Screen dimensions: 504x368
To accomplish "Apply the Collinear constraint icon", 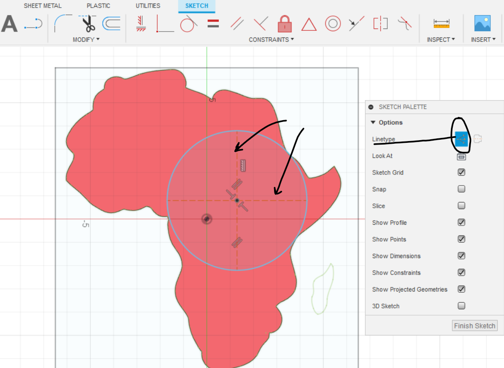I will [x=356, y=24].
